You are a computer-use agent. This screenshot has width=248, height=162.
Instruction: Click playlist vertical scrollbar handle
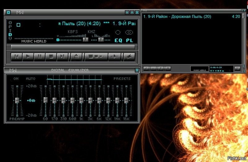point(244,16)
